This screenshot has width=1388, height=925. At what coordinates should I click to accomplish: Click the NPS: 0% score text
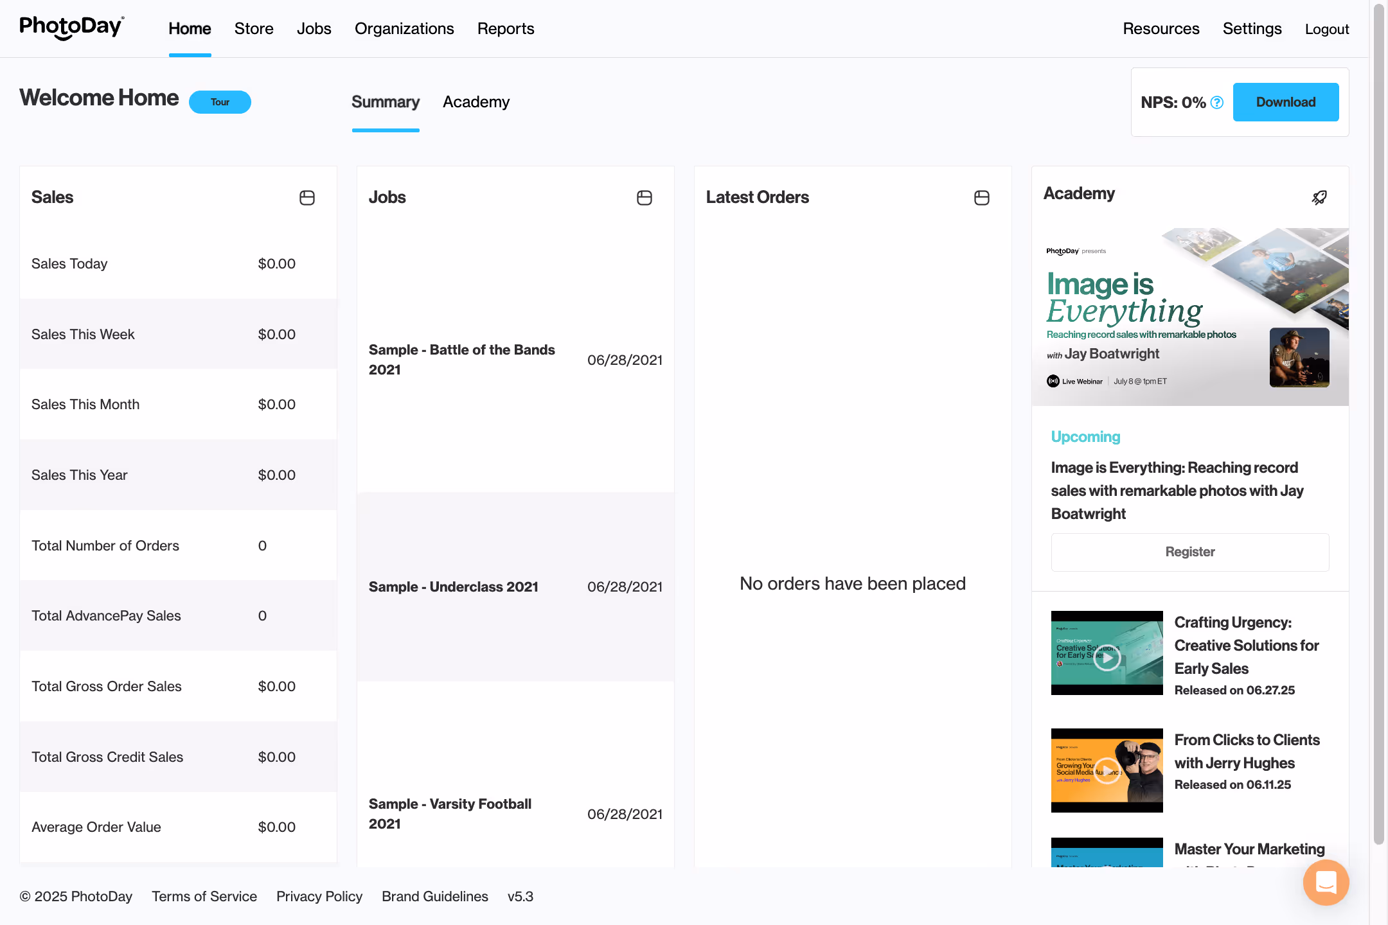pyautogui.click(x=1173, y=103)
